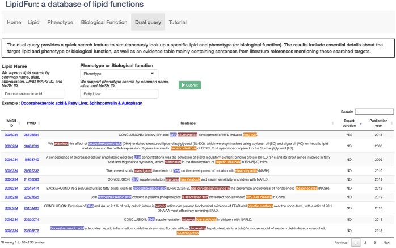Open the Biological Function tab
Viewport: 396px width, 248px height.
(104, 22)
